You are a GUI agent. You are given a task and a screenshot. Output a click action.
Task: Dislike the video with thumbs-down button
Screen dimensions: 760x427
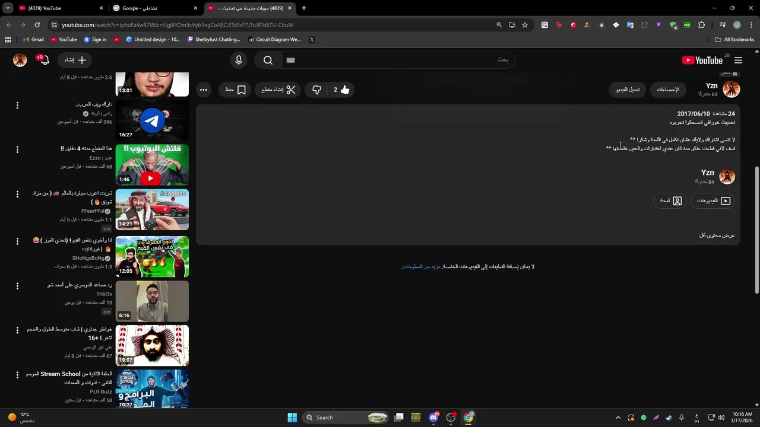pyautogui.click(x=317, y=90)
